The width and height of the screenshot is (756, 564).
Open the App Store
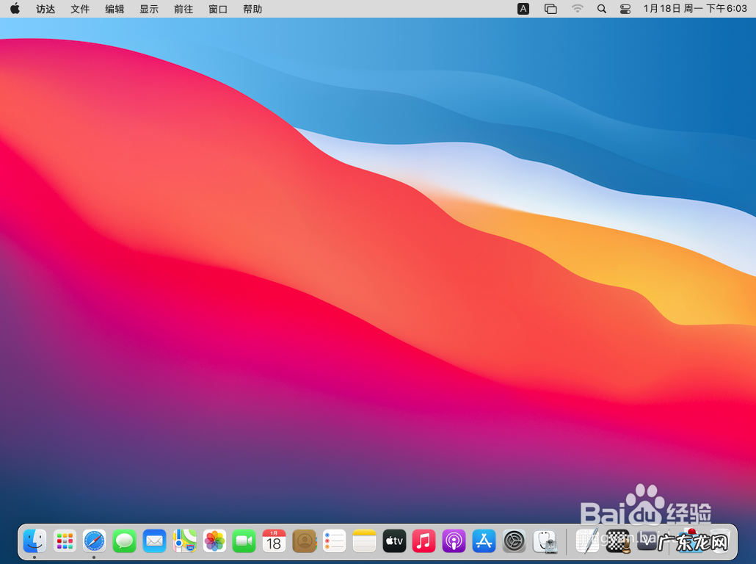click(484, 542)
